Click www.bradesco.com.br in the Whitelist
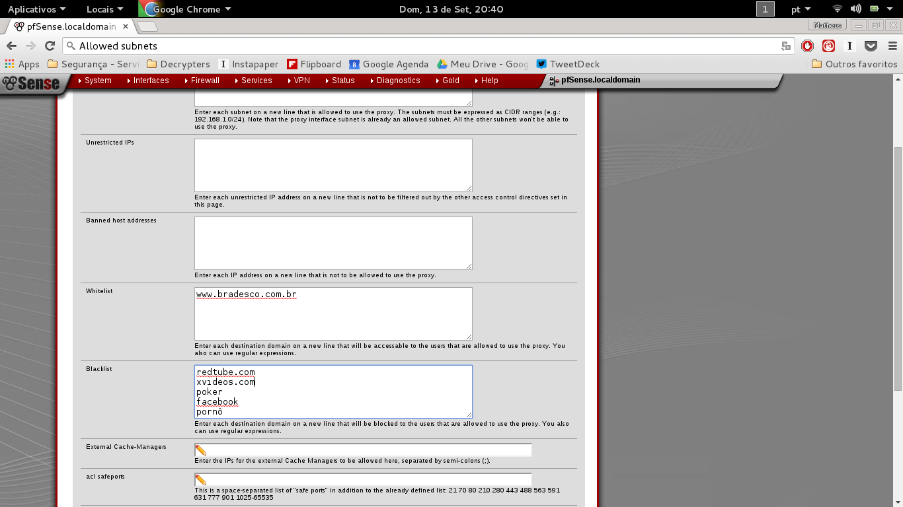The image size is (903, 507). 247,294
